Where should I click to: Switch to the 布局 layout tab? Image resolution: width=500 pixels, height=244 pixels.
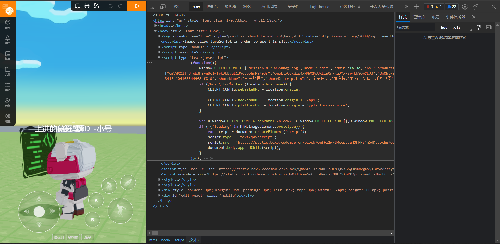[x=435, y=17]
